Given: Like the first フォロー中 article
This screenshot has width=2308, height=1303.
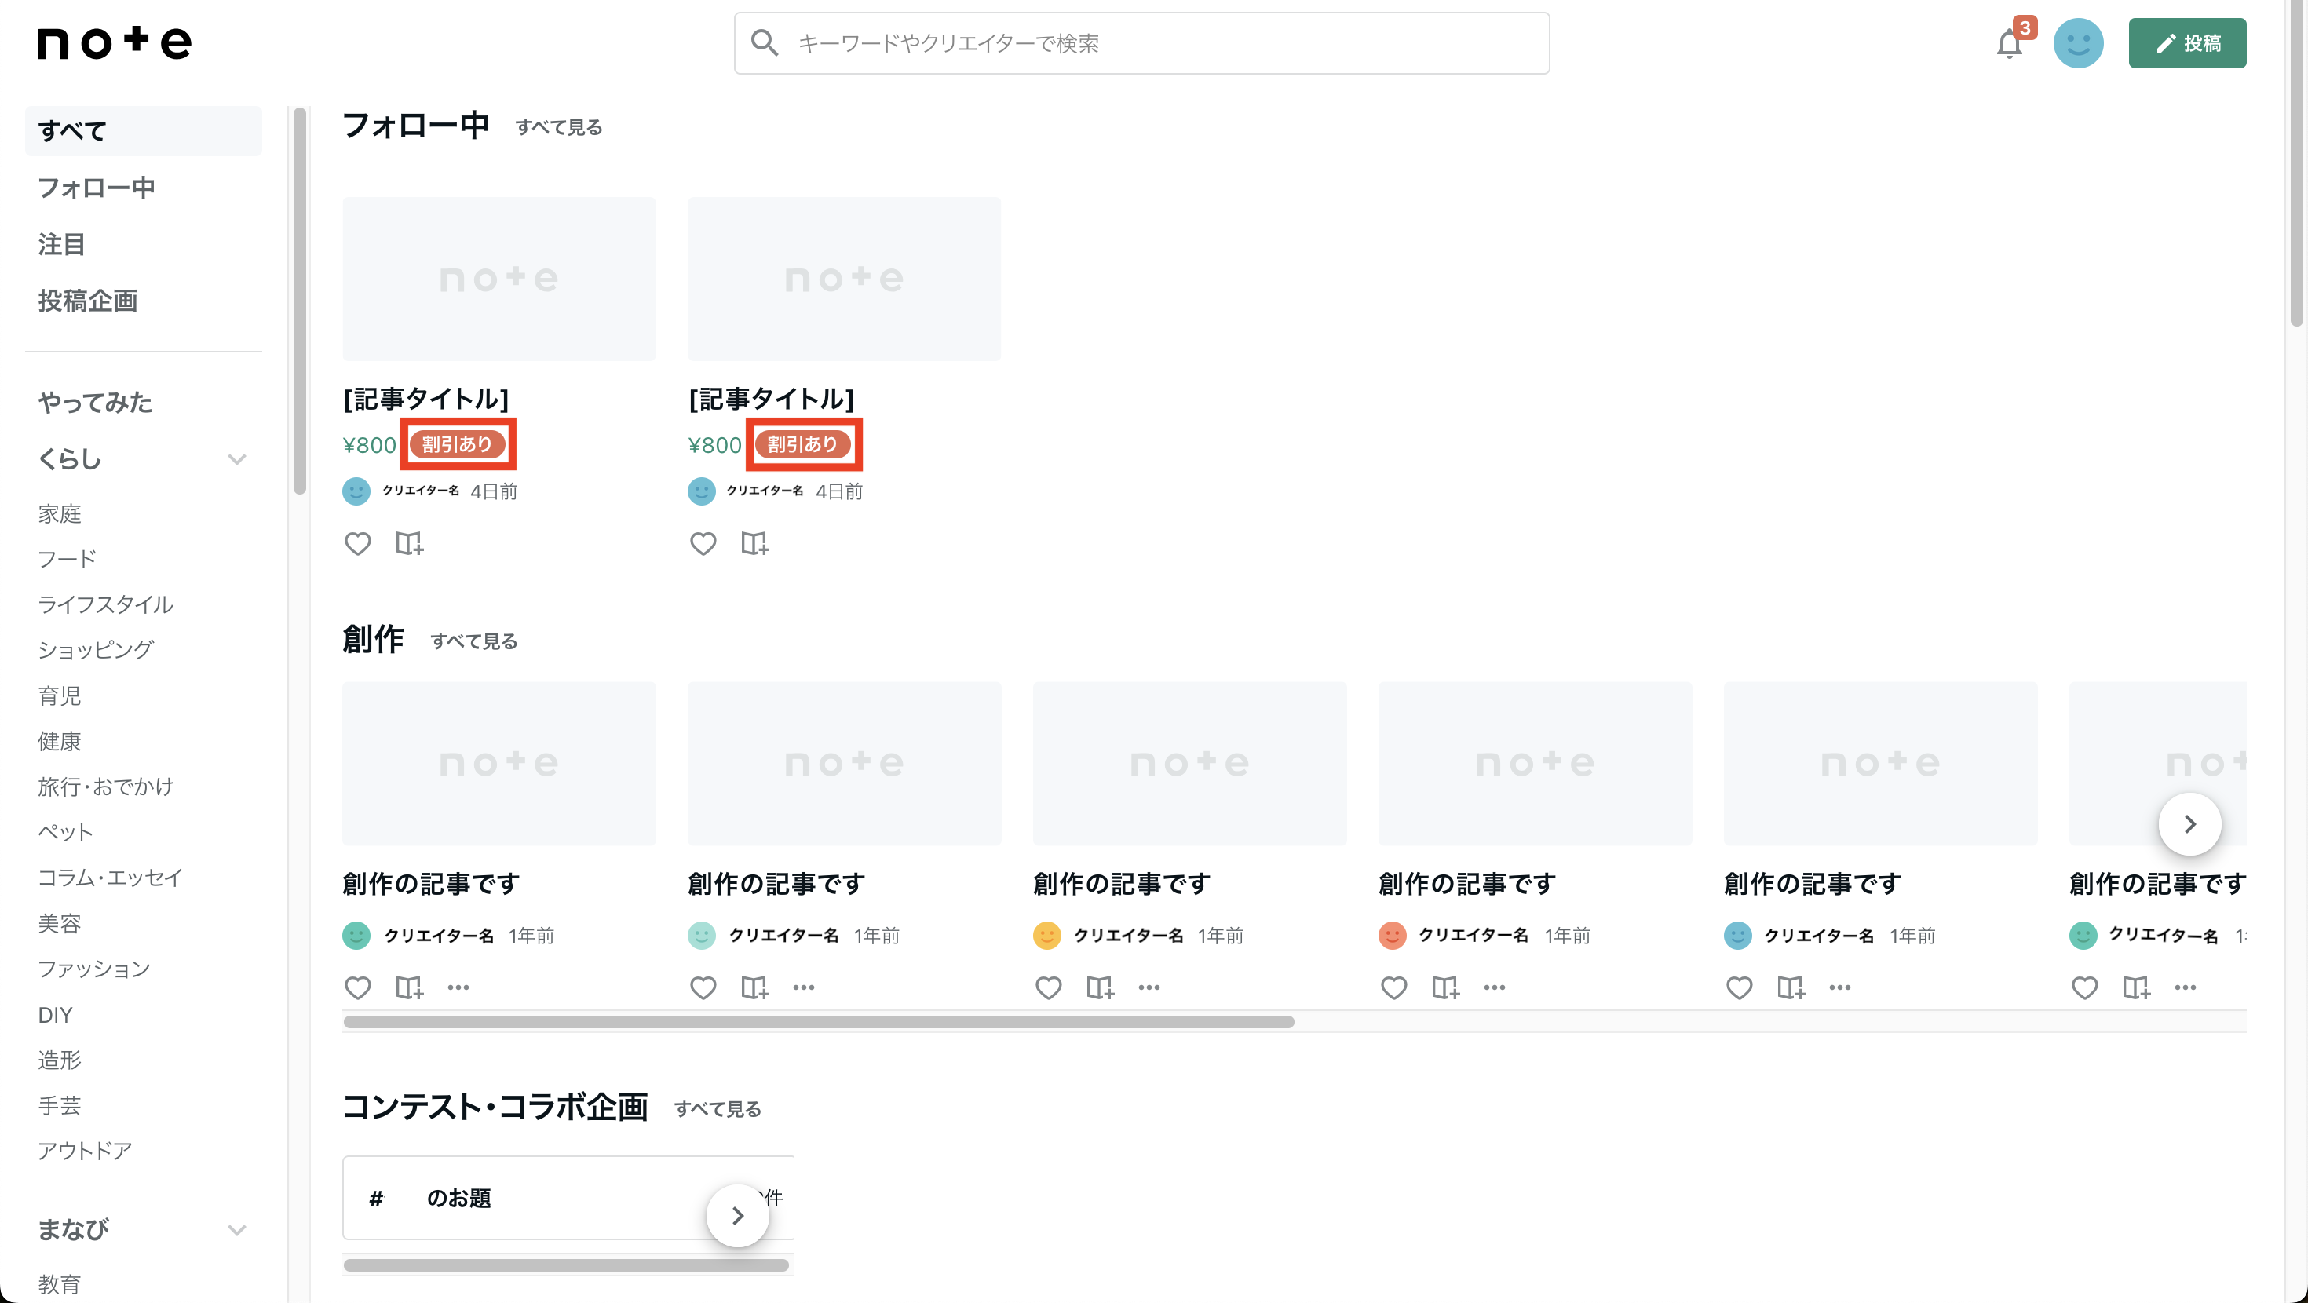Looking at the screenshot, I should point(357,544).
